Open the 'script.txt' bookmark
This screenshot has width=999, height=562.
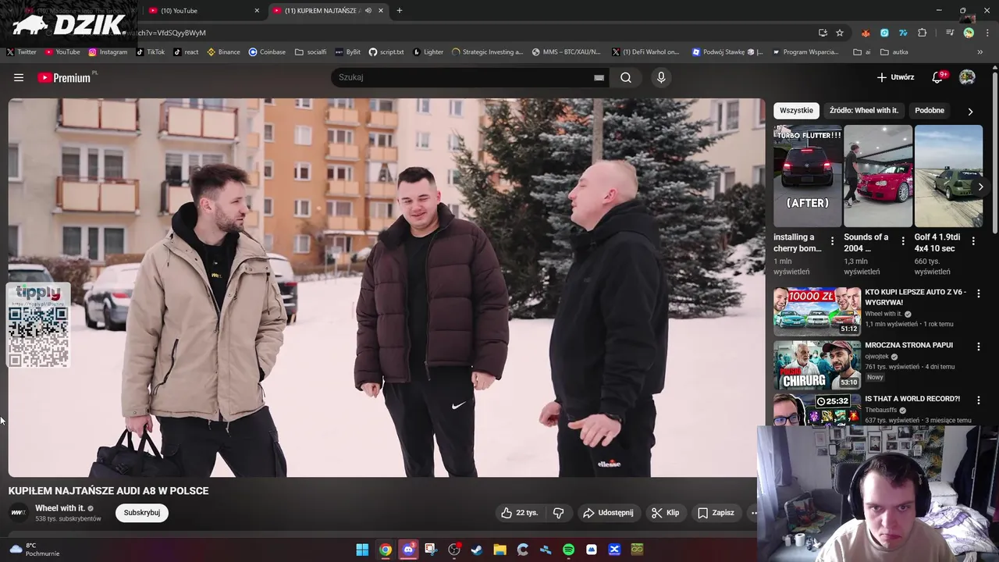386,52
